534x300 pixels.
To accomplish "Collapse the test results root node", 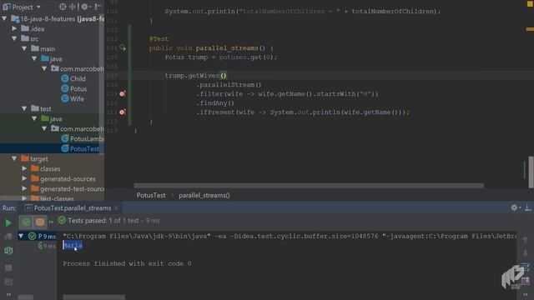I will coord(21,236).
